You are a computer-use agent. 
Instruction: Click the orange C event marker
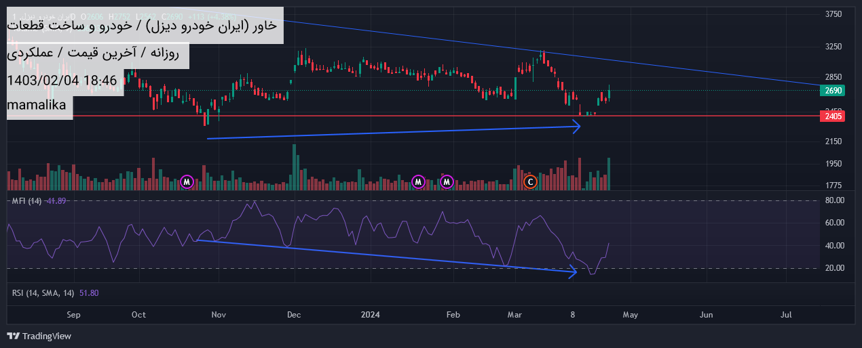(531, 181)
